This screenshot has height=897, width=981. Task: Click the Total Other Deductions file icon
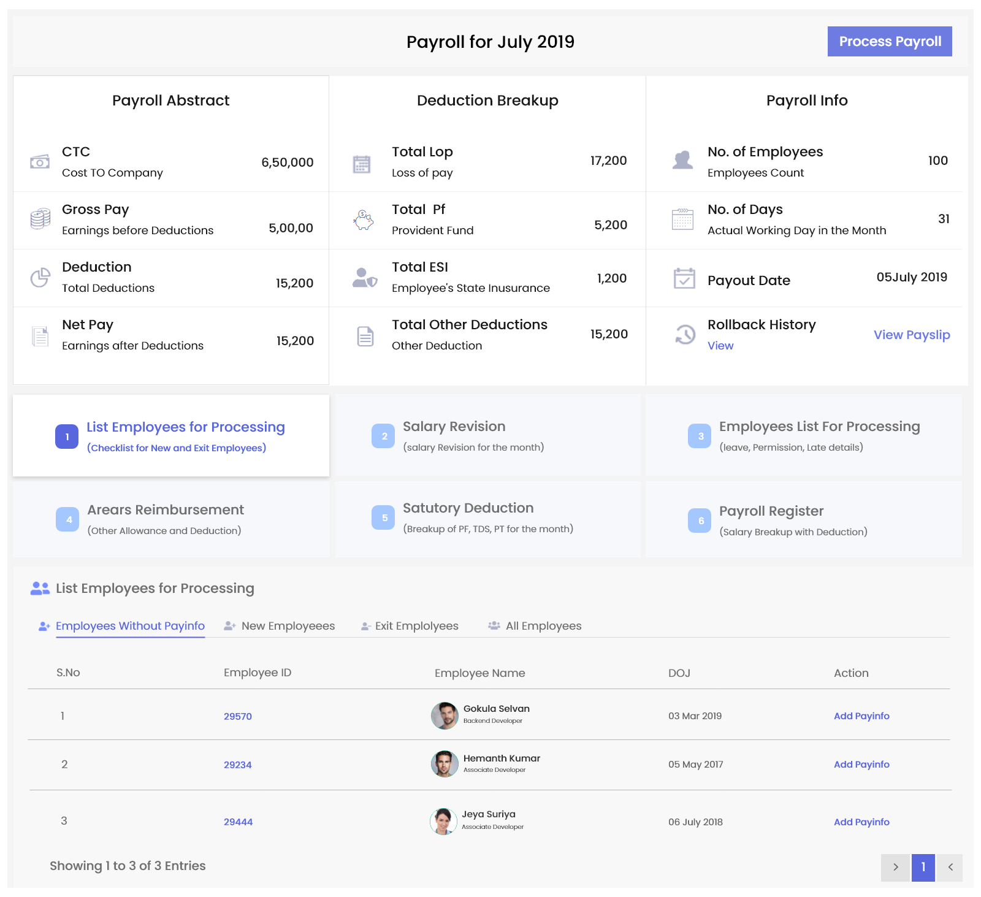pos(365,337)
